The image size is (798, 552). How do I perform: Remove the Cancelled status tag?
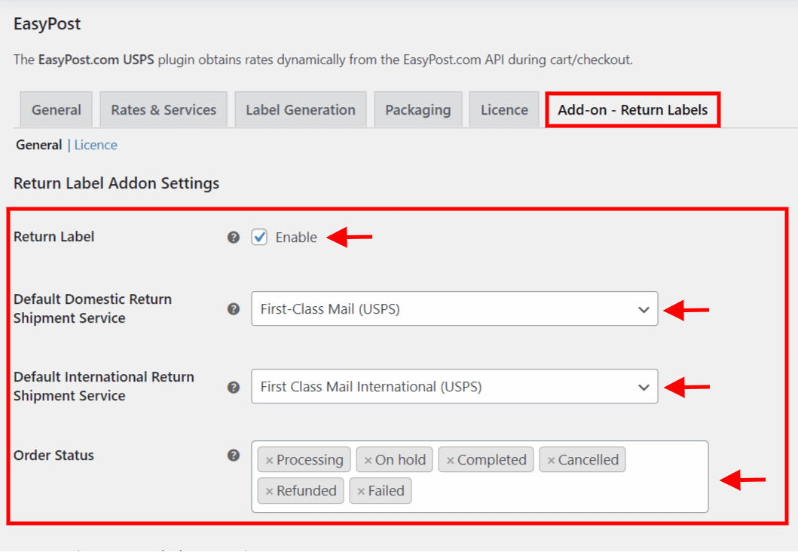pos(551,460)
